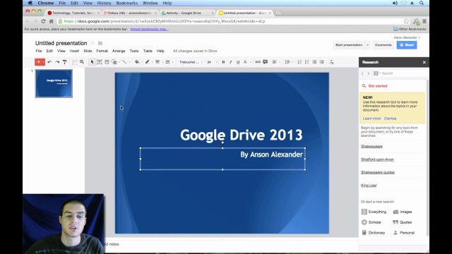Viewport: 452px width, 254px height.
Task: Open the shape insert tool
Action: tap(114, 62)
